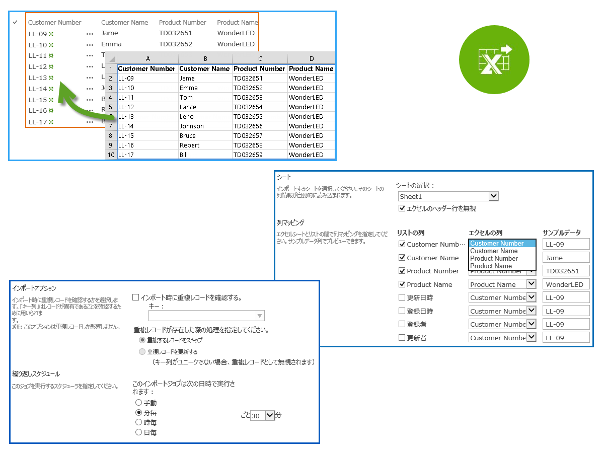604x453 pixels.
Task: Click the green new-item marker next to LL-13
Action: (x=51, y=78)
